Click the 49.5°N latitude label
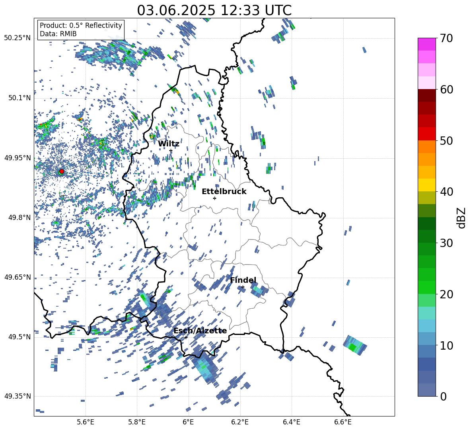This screenshot has height=430, width=471. pos(20,337)
